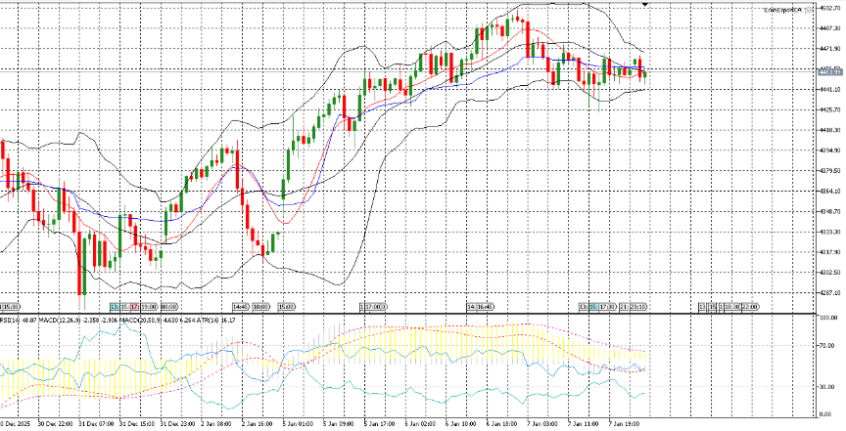Click the 4287.10 price level on right axis
The height and width of the screenshot is (431, 846).
tap(829, 293)
